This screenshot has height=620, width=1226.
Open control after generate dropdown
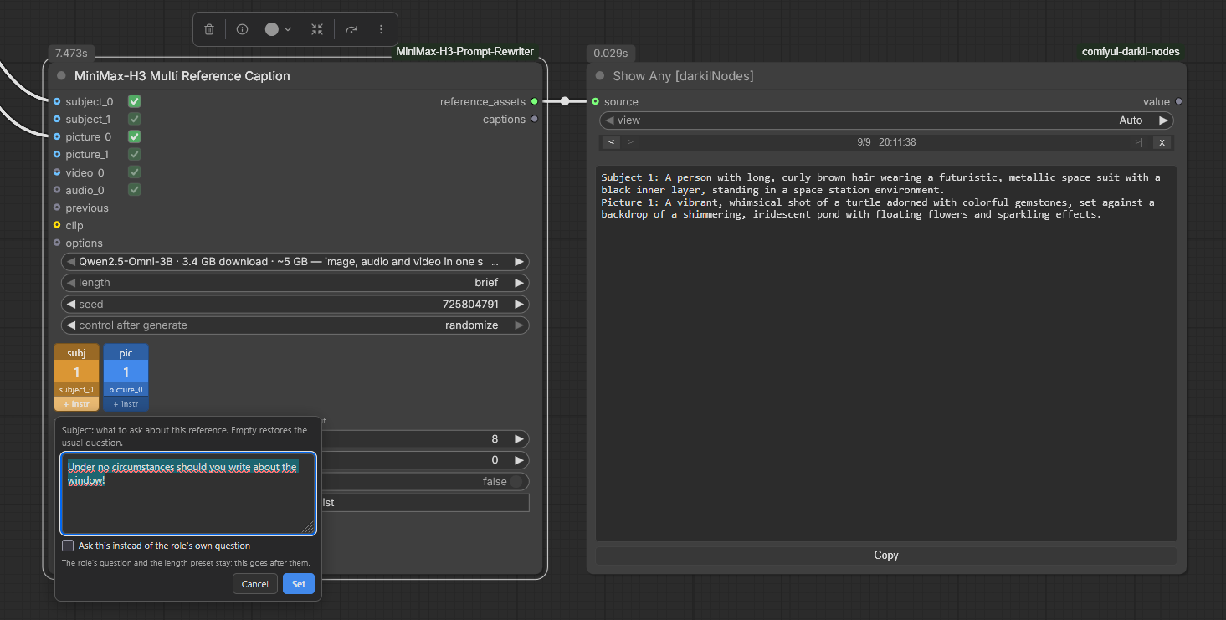(x=295, y=325)
